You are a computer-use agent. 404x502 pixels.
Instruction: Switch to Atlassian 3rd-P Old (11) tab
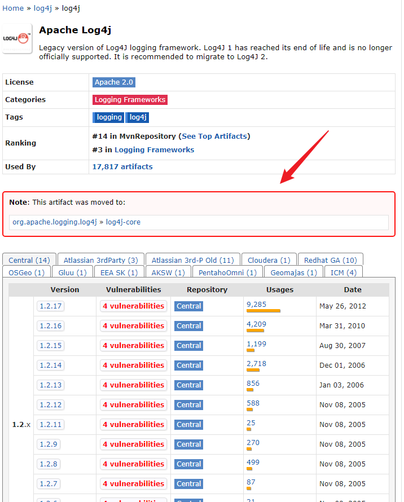coord(192,260)
